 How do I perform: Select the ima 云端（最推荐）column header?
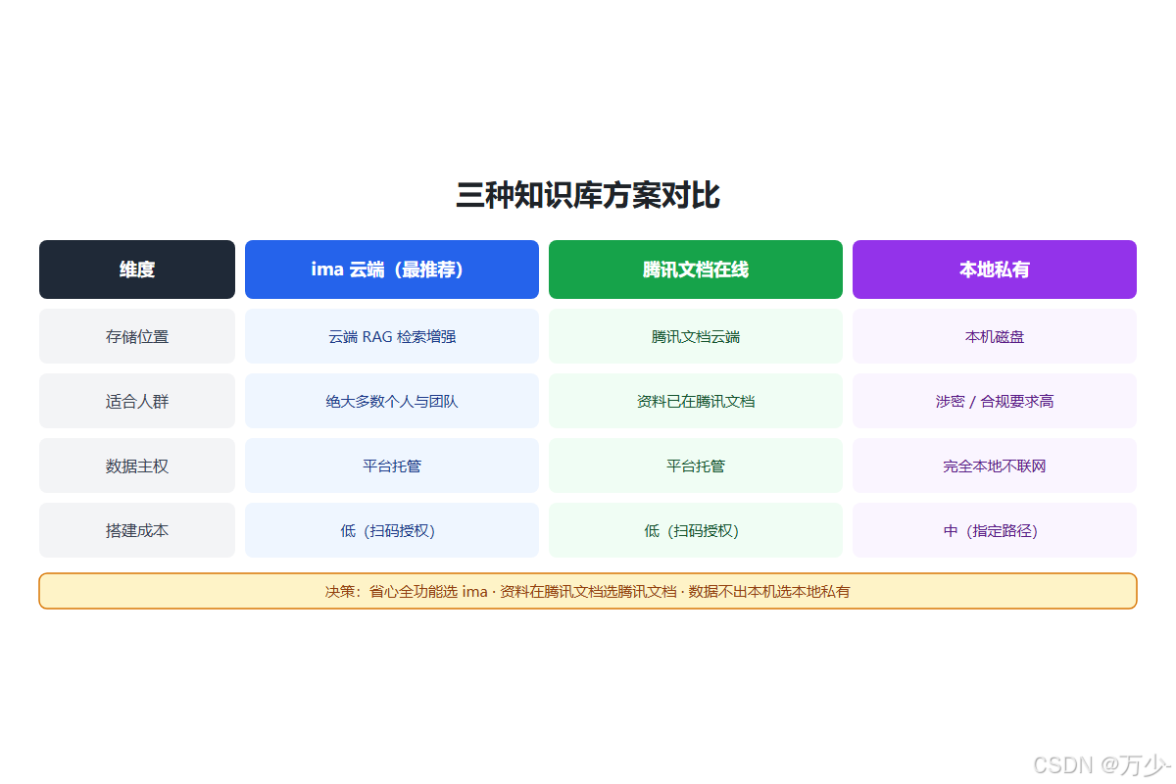pyautogui.click(x=392, y=269)
